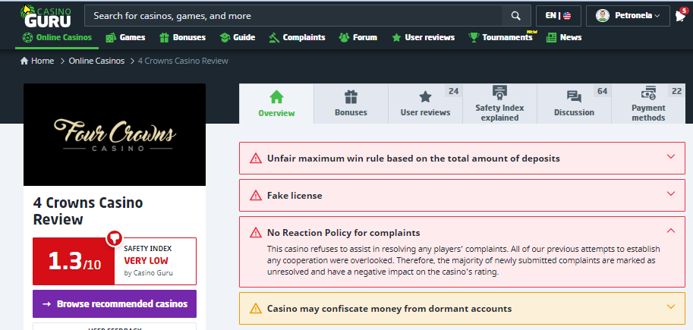Click the Tournaments trophy icon

point(474,37)
